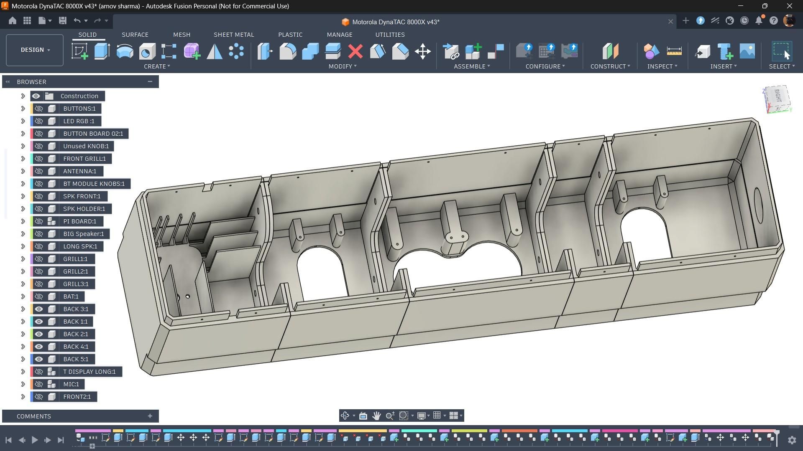Show the PI BOARD:1 component
The image size is (803, 451).
click(39, 221)
